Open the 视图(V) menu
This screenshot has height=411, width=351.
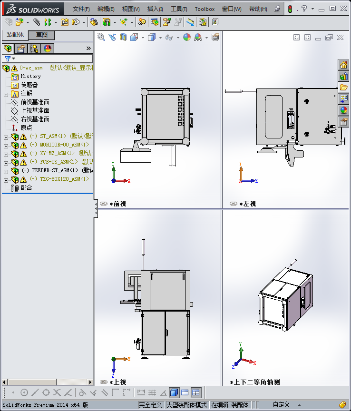[x=131, y=9]
